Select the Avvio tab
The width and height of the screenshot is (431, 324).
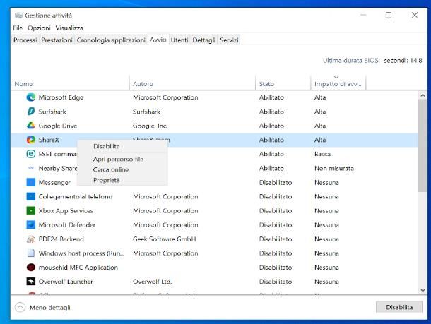(x=158, y=40)
